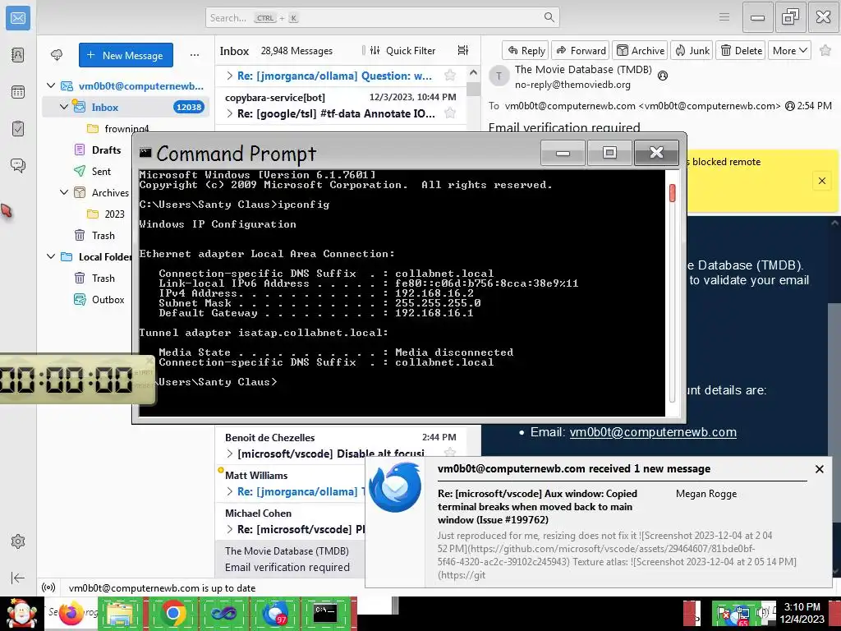Select Command Prompt taskbar icon
Screen dimensions: 841x631
click(x=325, y=613)
